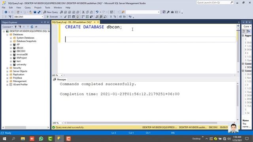Select the lifeProject database
Image resolution: width=253 pixels, height=142 pixels.
pos(22,58)
